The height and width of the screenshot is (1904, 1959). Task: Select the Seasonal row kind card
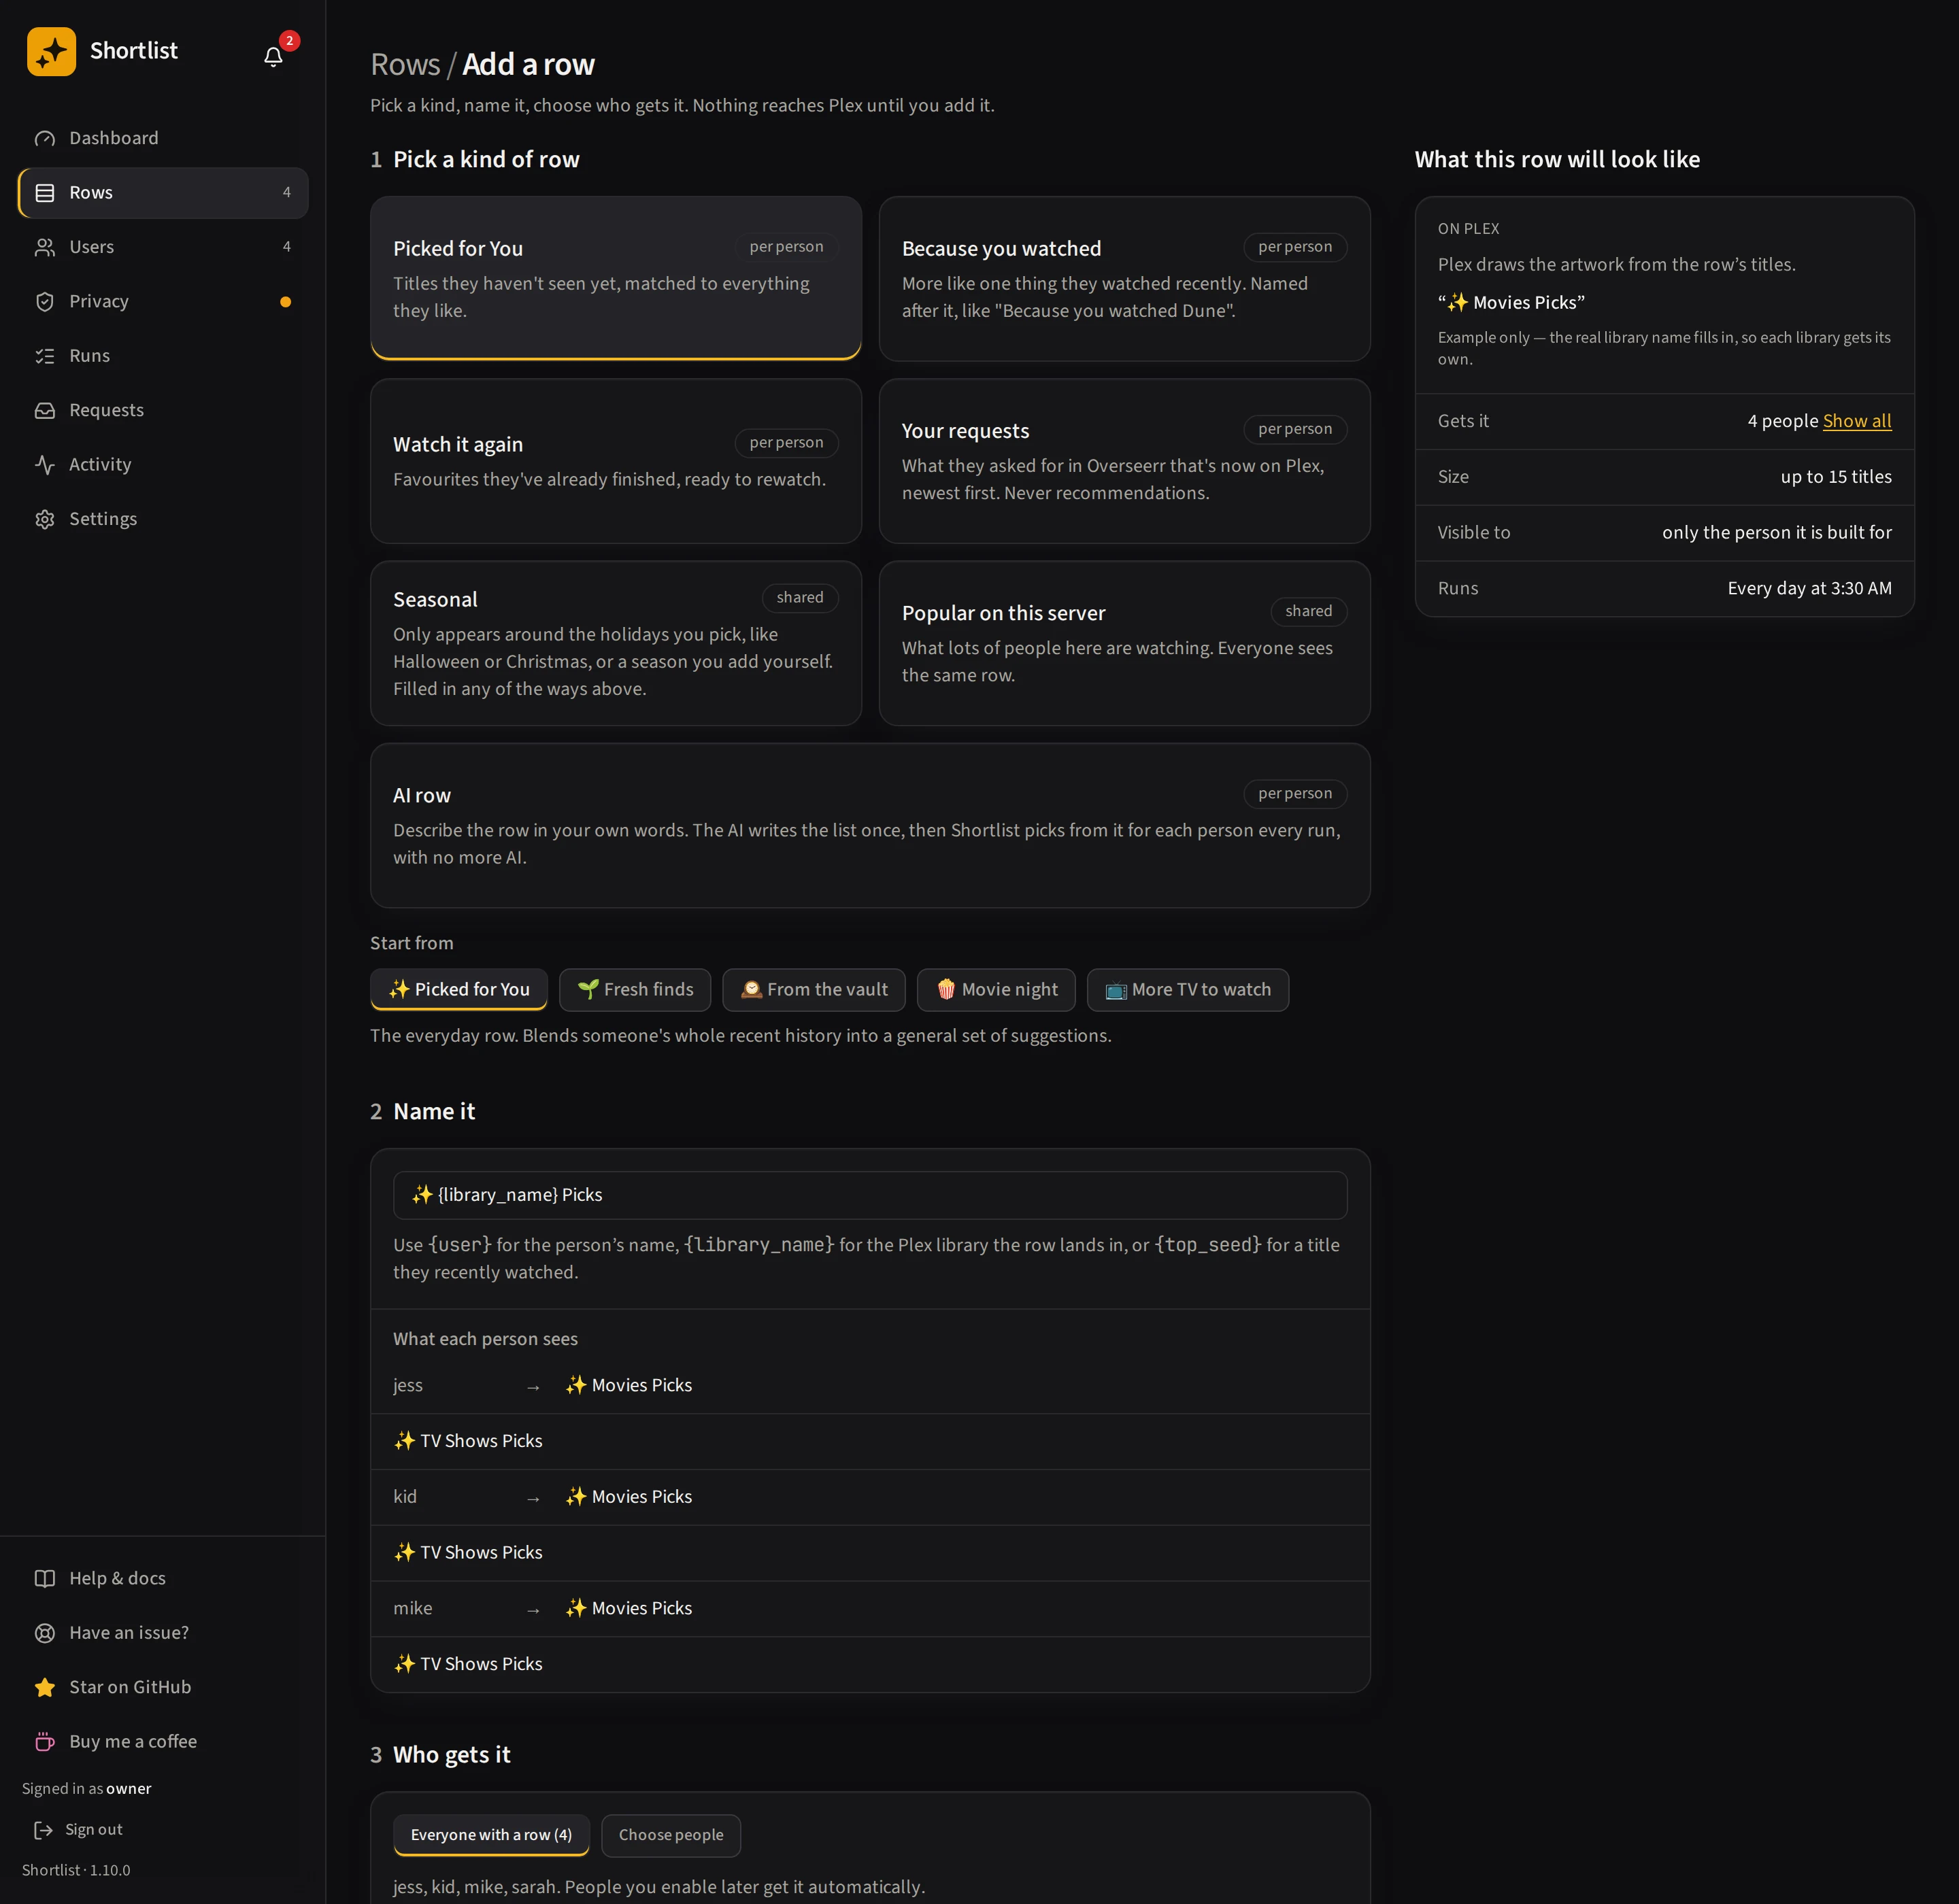(x=616, y=643)
